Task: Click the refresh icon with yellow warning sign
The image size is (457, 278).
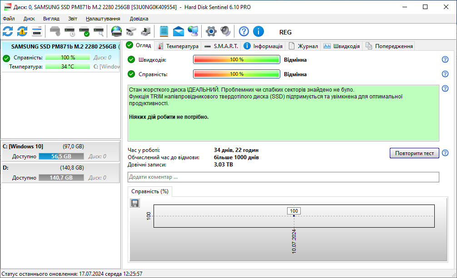Action: tap(22, 31)
